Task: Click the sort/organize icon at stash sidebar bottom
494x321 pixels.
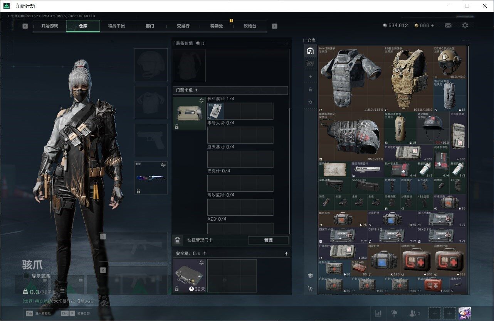Action: [x=310, y=288]
